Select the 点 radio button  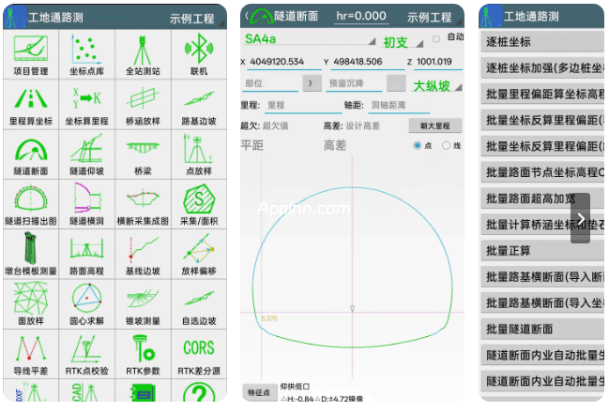tap(418, 146)
